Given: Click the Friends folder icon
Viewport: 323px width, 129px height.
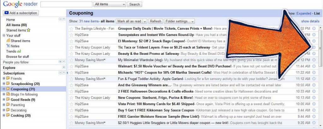Looking at the screenshot, I should click(8, 78).
